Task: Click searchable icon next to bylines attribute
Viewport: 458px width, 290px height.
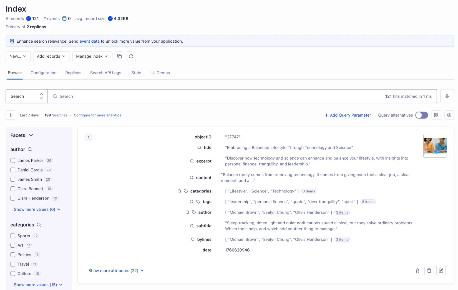Action: pos(193,239)
